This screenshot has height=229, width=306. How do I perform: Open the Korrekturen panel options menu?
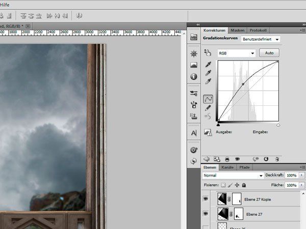tap(302, 30)
